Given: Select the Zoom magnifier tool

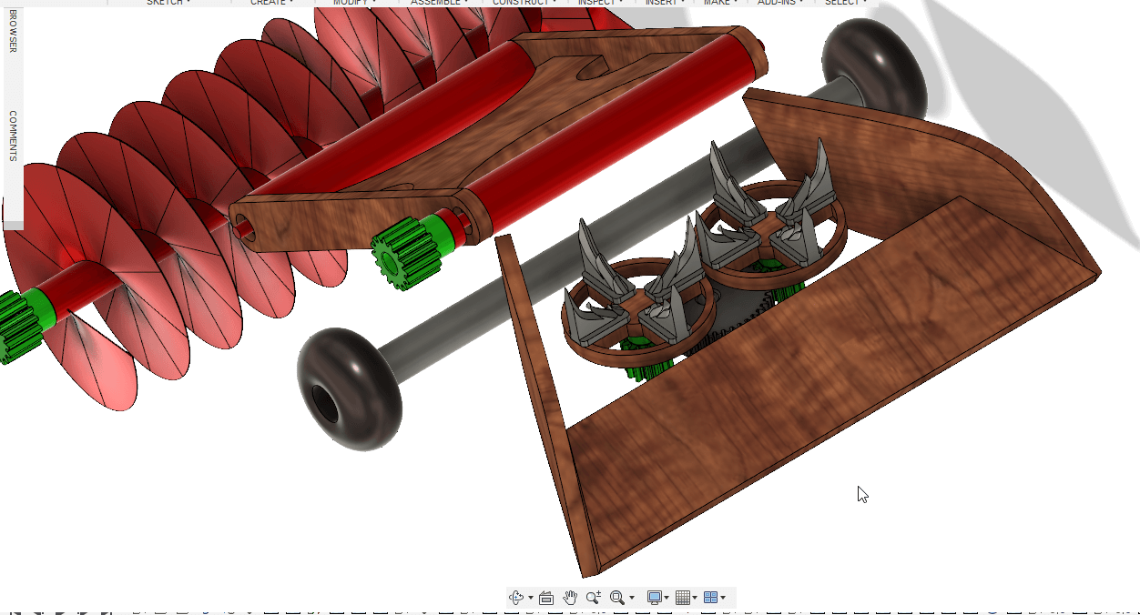Looking at the screenshot, I should (594, 597).
